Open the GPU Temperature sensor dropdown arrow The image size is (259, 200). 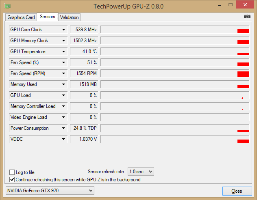coord(63,52)
